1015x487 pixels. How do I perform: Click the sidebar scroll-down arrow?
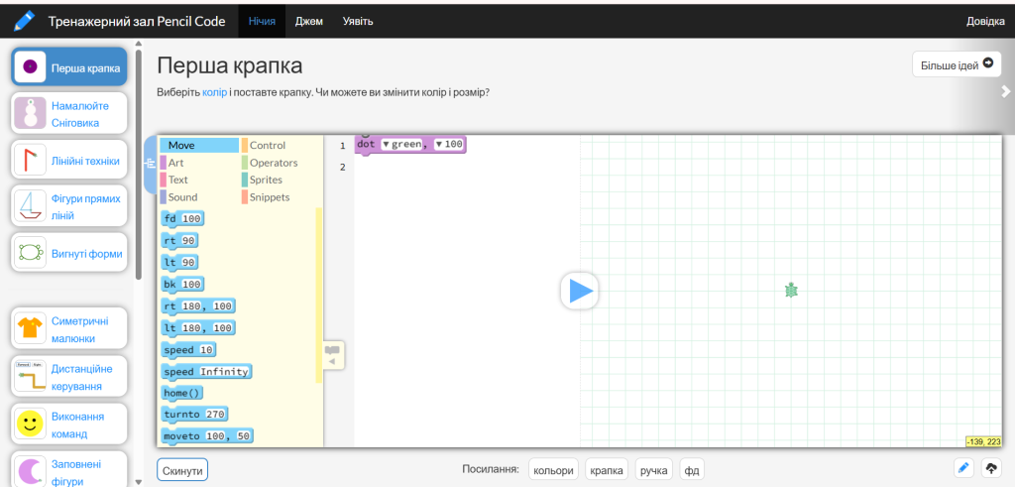click(139, 482)
